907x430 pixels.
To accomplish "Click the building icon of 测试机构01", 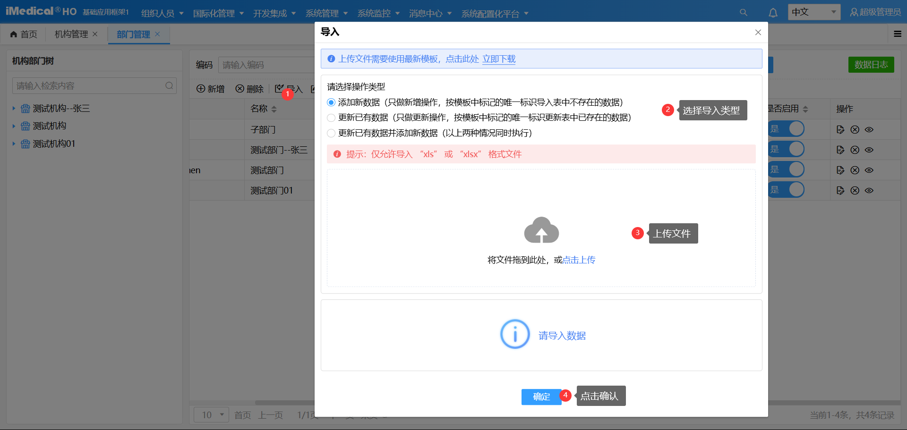I will [x=26, y=144].
